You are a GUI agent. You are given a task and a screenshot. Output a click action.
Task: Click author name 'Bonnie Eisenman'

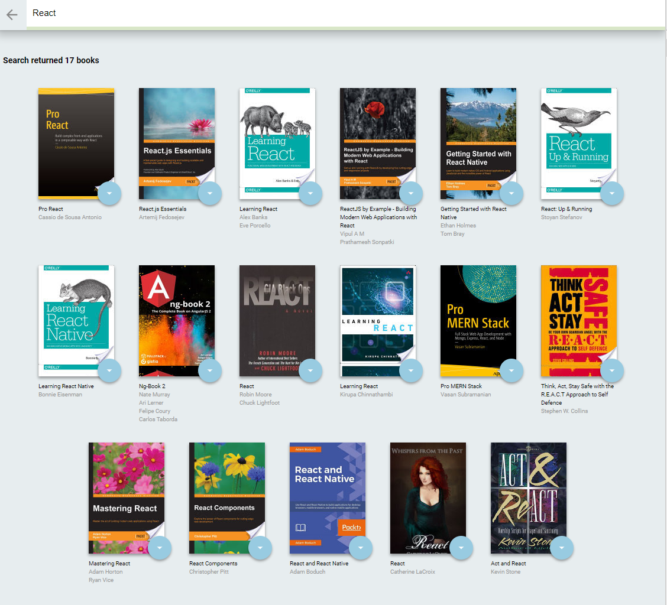point(60,395)
